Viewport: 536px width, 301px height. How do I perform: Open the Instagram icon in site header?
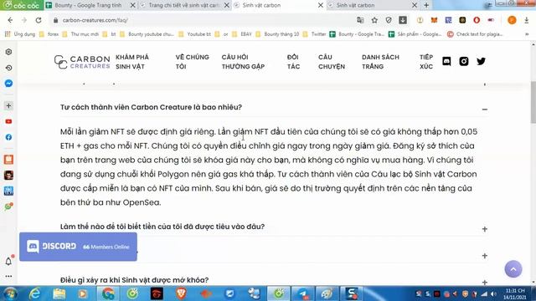(x=464, y=61)
